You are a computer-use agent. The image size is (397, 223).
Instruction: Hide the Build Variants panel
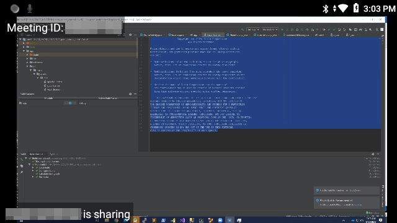(135, 94)
